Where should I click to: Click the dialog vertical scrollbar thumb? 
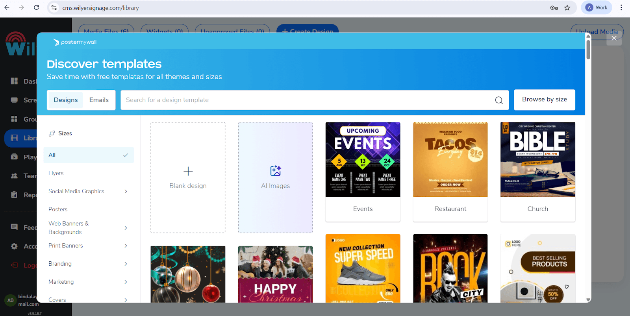click(x=588, y=50)
